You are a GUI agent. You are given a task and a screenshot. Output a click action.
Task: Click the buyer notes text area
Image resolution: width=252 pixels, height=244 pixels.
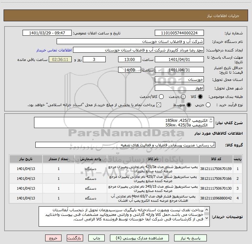(x=124, y=216)
